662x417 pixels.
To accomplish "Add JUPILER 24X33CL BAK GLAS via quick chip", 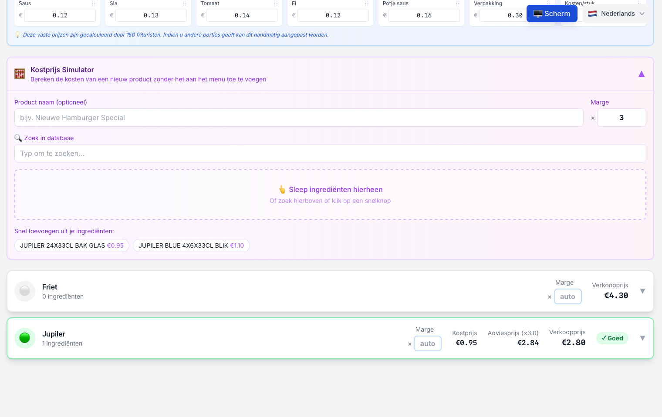I will [x=71, y=245].
